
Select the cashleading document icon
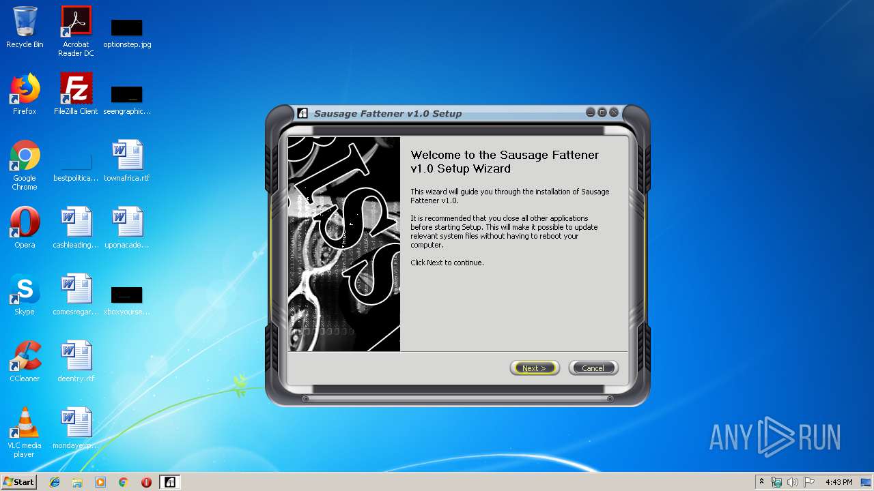[76, 228]
